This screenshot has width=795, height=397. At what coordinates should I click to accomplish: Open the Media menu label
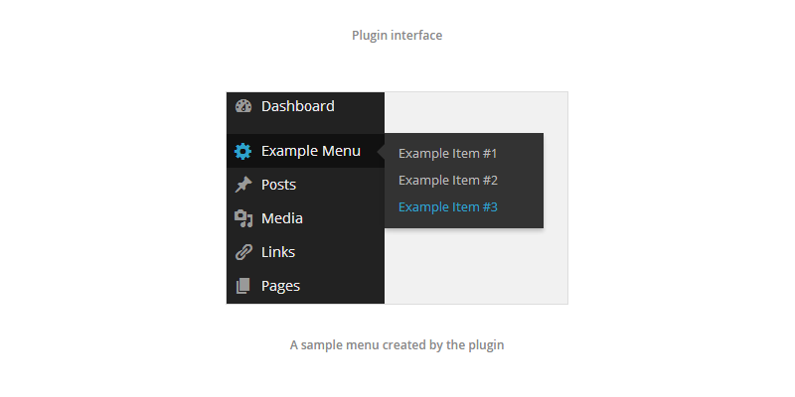tap(282, 218)
